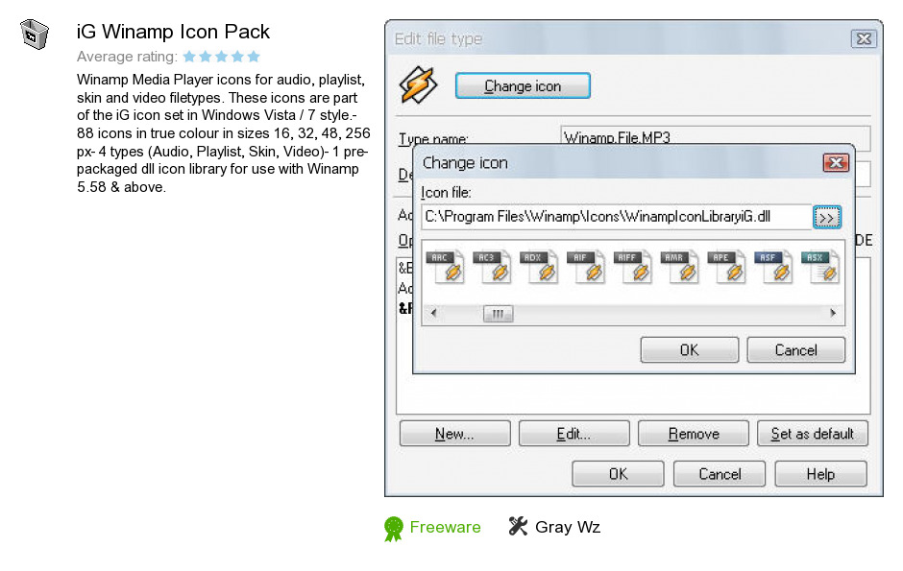903x571 pixels.
Task: Click the Change icon button
Action: coord(523,85)
